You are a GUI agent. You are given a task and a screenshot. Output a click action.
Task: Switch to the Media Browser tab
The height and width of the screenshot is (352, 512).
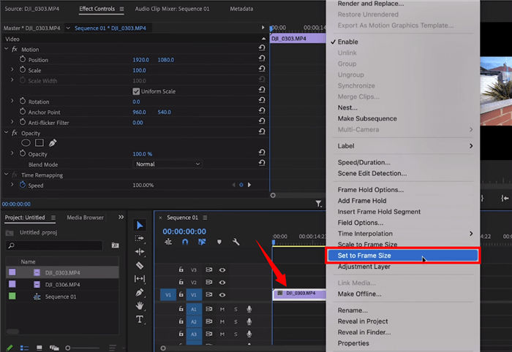point(85,218)
